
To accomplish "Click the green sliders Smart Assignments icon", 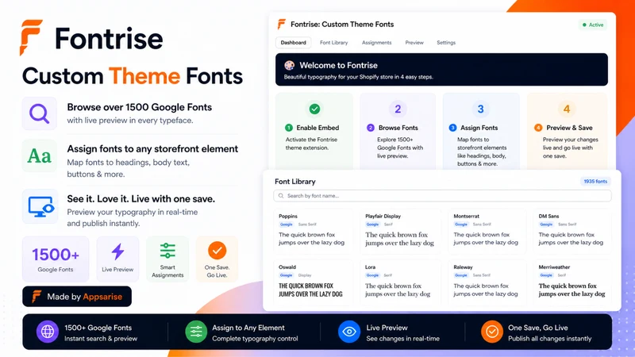I will coord(167,251).
